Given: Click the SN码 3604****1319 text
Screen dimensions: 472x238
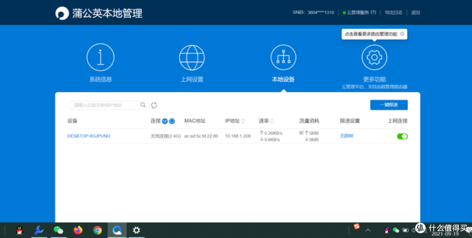Looking at the screenshot, I should [x=313, y=13].
